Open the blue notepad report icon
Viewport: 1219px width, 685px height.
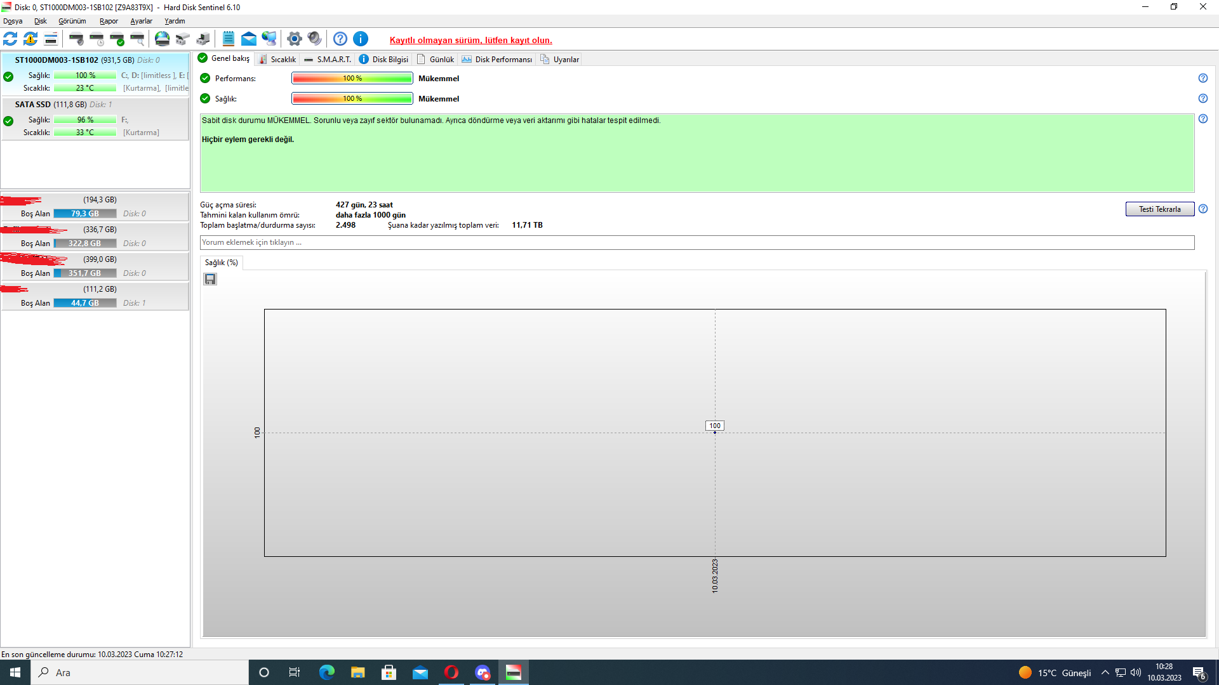[x=229, y=39]
